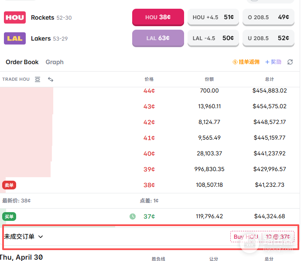Click the coin icon on 挂单返佣
Image resolution: width=301 pixels, height=261 pixels.
pos(235,62)
